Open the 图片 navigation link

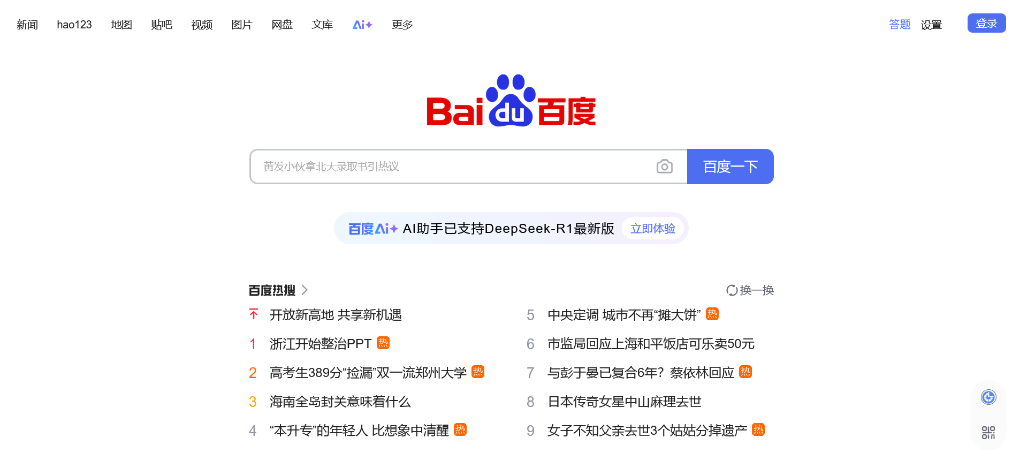(x=242, y=25)
